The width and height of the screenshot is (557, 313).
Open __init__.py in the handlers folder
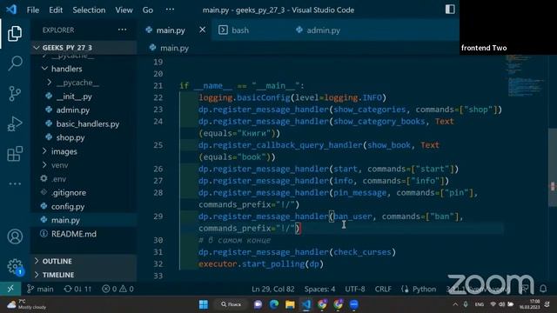[x=74, y=97]
